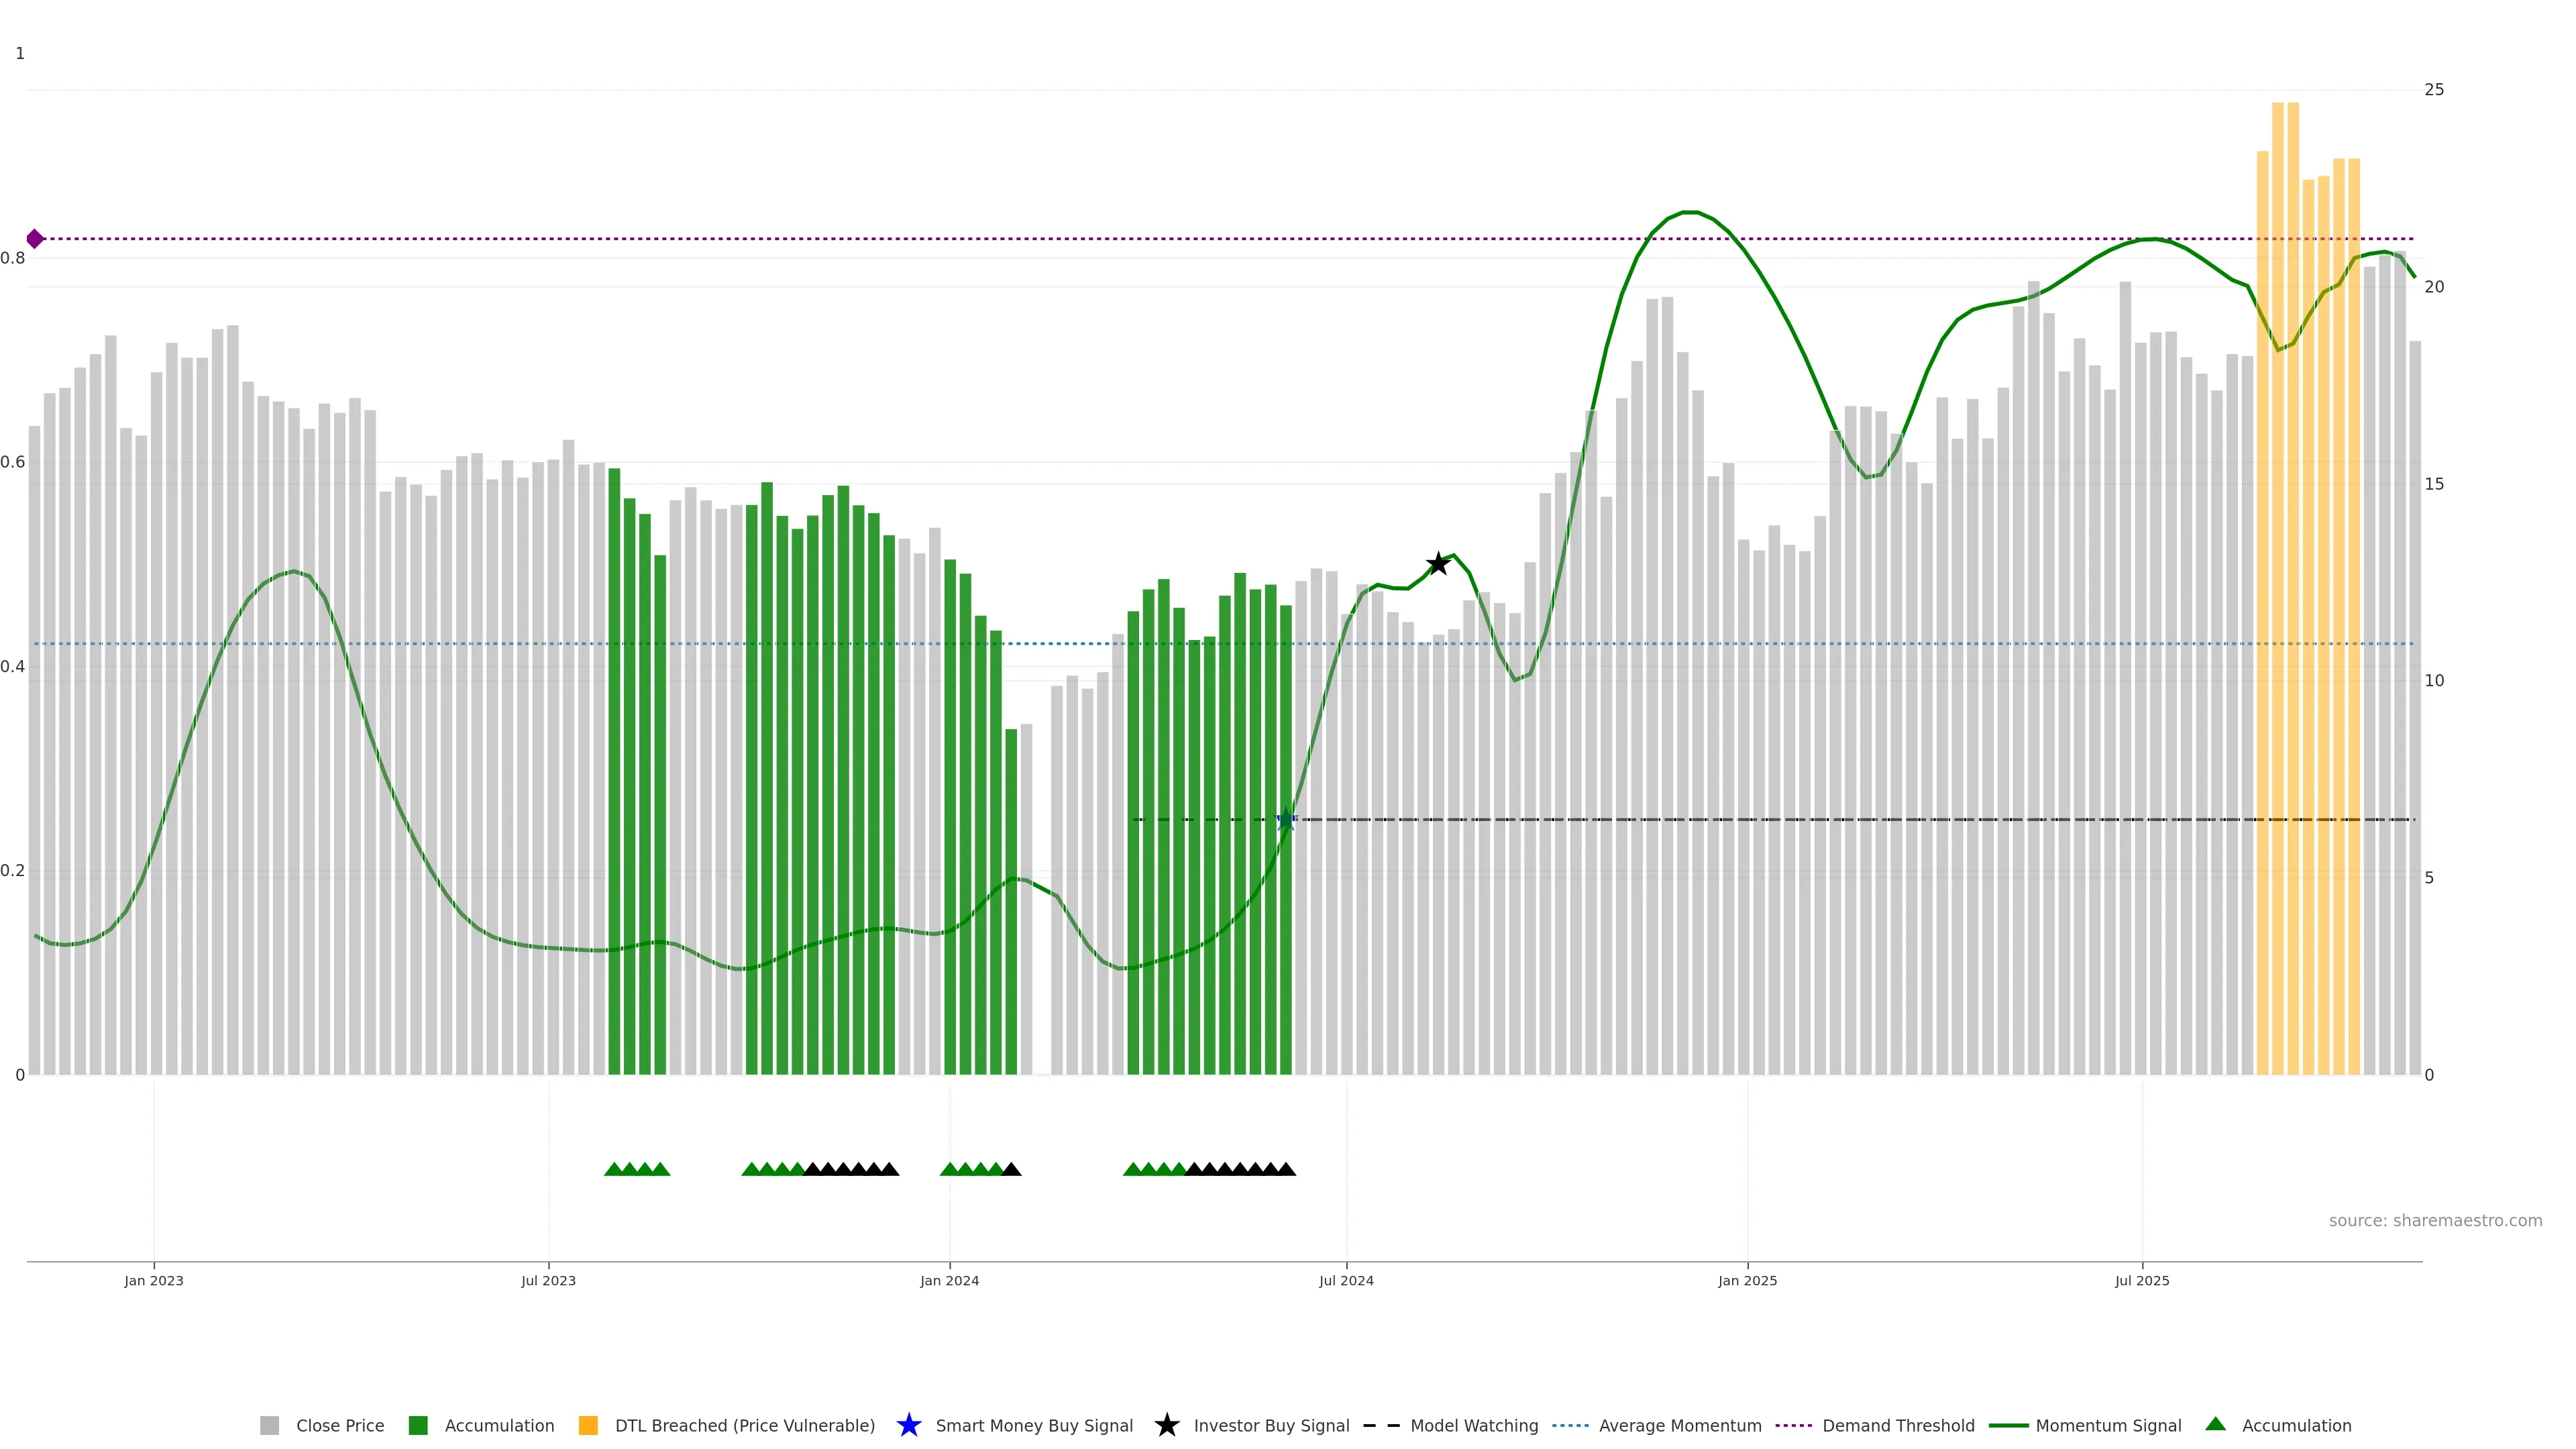Viewport: 2576px width, 1449px height.
Task: Click the purple Demand Threshold diamond marker
Action: click(x=35, y=239)
